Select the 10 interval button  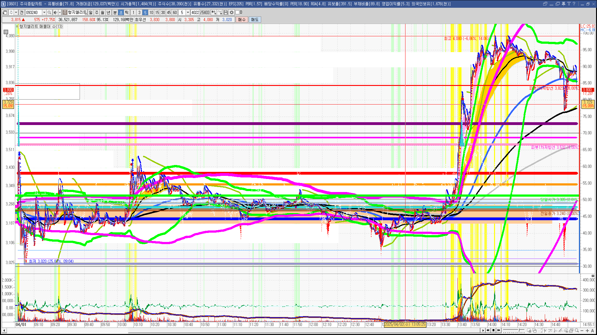tap(151, 12)
